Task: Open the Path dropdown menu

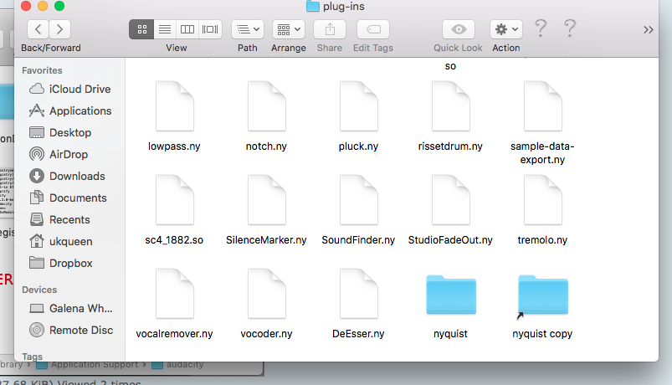Action: coord(248,29)
